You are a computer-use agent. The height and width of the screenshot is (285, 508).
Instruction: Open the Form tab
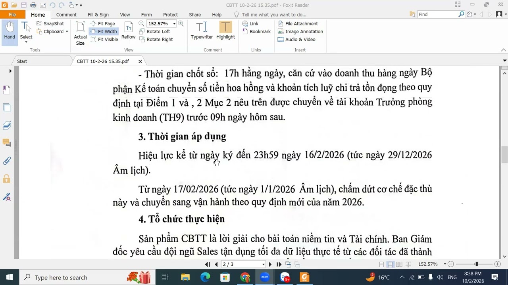[146, 15]
